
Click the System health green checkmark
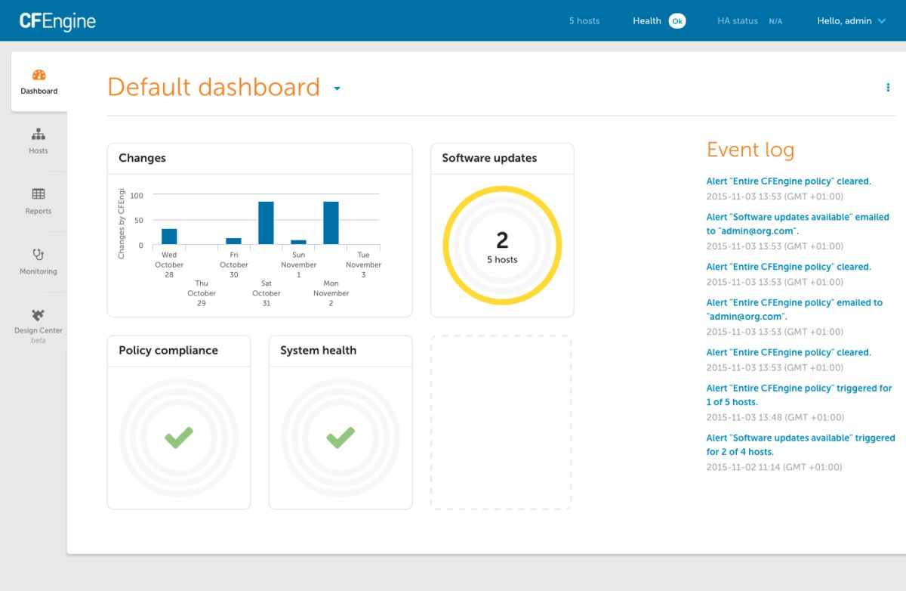tap(341, 437)
